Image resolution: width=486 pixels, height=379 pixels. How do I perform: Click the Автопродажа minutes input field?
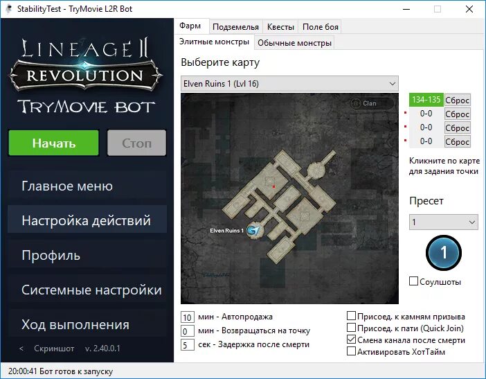(188, 317)
